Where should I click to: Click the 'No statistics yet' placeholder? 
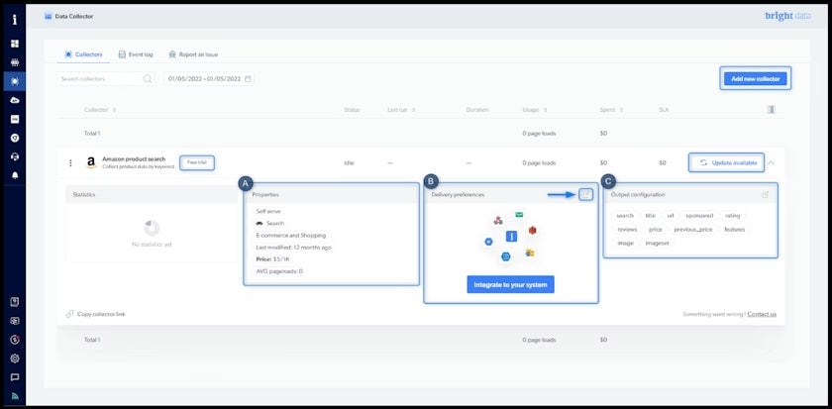pyautogui.click(x=152, y=245)
